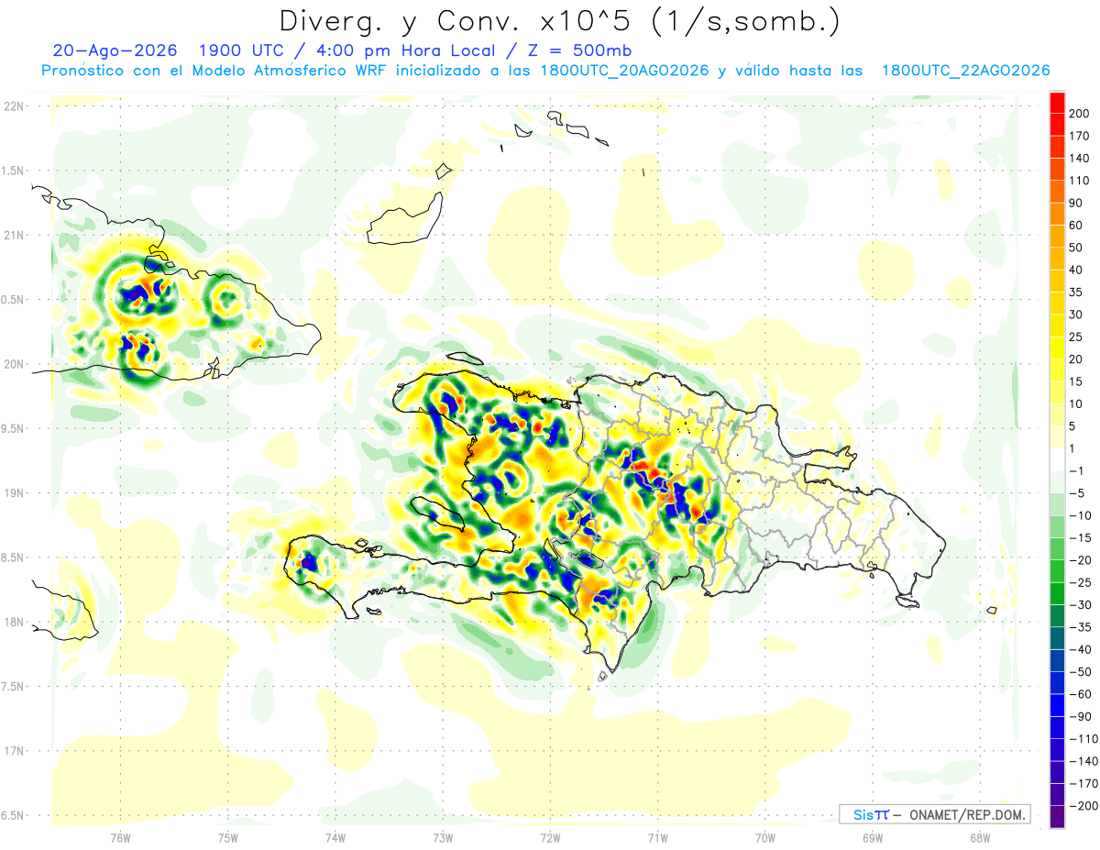Viewport: 1100px width, 850px height.
Task: Click the legend value "-25"
Action: pyautogui.click(x=1079, y=582)
